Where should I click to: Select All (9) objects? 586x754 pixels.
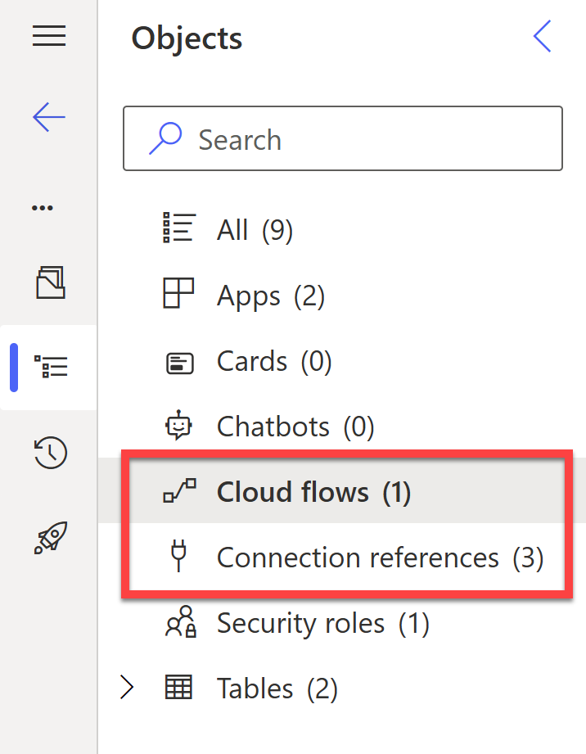point(255,230)
